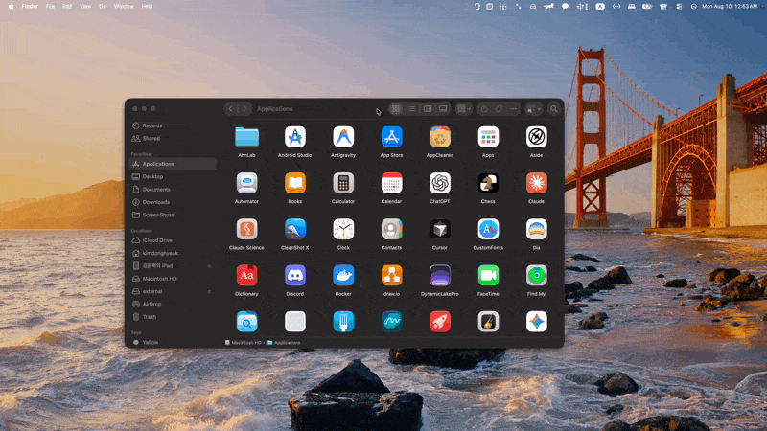Select the Aside app icon
767x431 pixels.
click(537, 137)
